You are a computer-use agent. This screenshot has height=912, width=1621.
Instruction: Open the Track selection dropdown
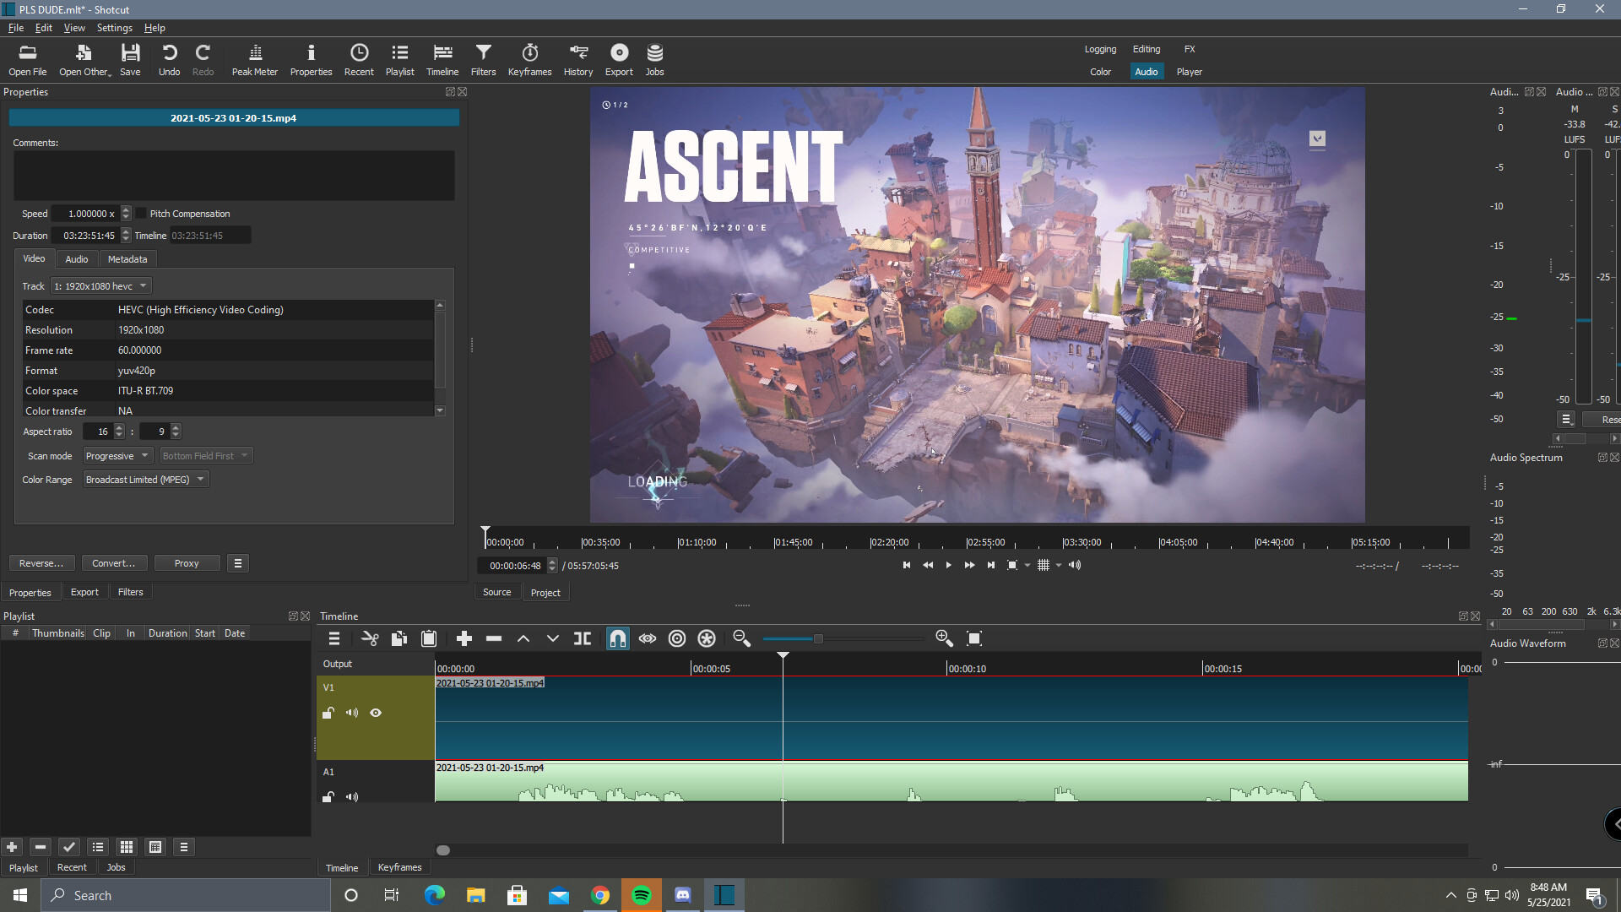click(101, 286)
